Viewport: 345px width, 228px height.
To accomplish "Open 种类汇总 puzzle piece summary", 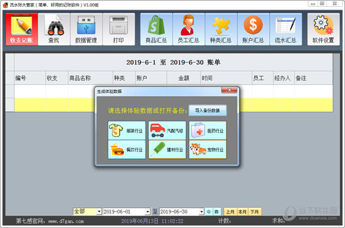I will point(221,30).
